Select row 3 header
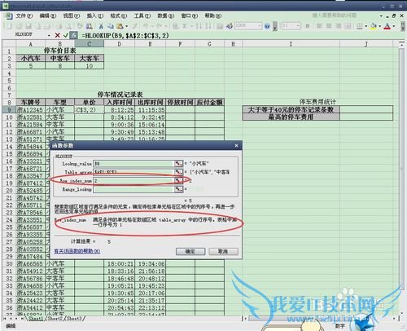This screenshot has height=331, width=407. pyautogui.click(x=9, y=66)
